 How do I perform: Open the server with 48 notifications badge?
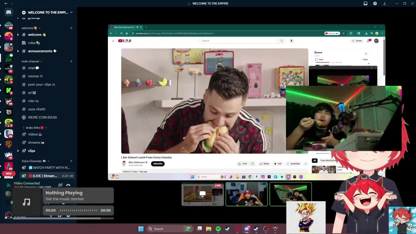9,25
